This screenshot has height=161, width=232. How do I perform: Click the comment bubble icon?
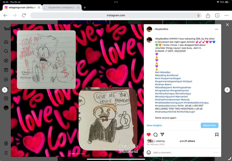[x=156, y=135]
